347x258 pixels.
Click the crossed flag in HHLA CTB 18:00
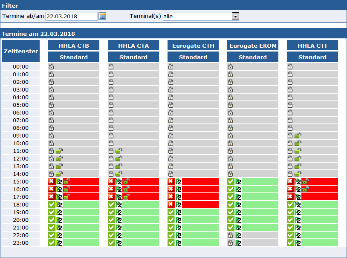pyautogui.click(x=59, y=205)
